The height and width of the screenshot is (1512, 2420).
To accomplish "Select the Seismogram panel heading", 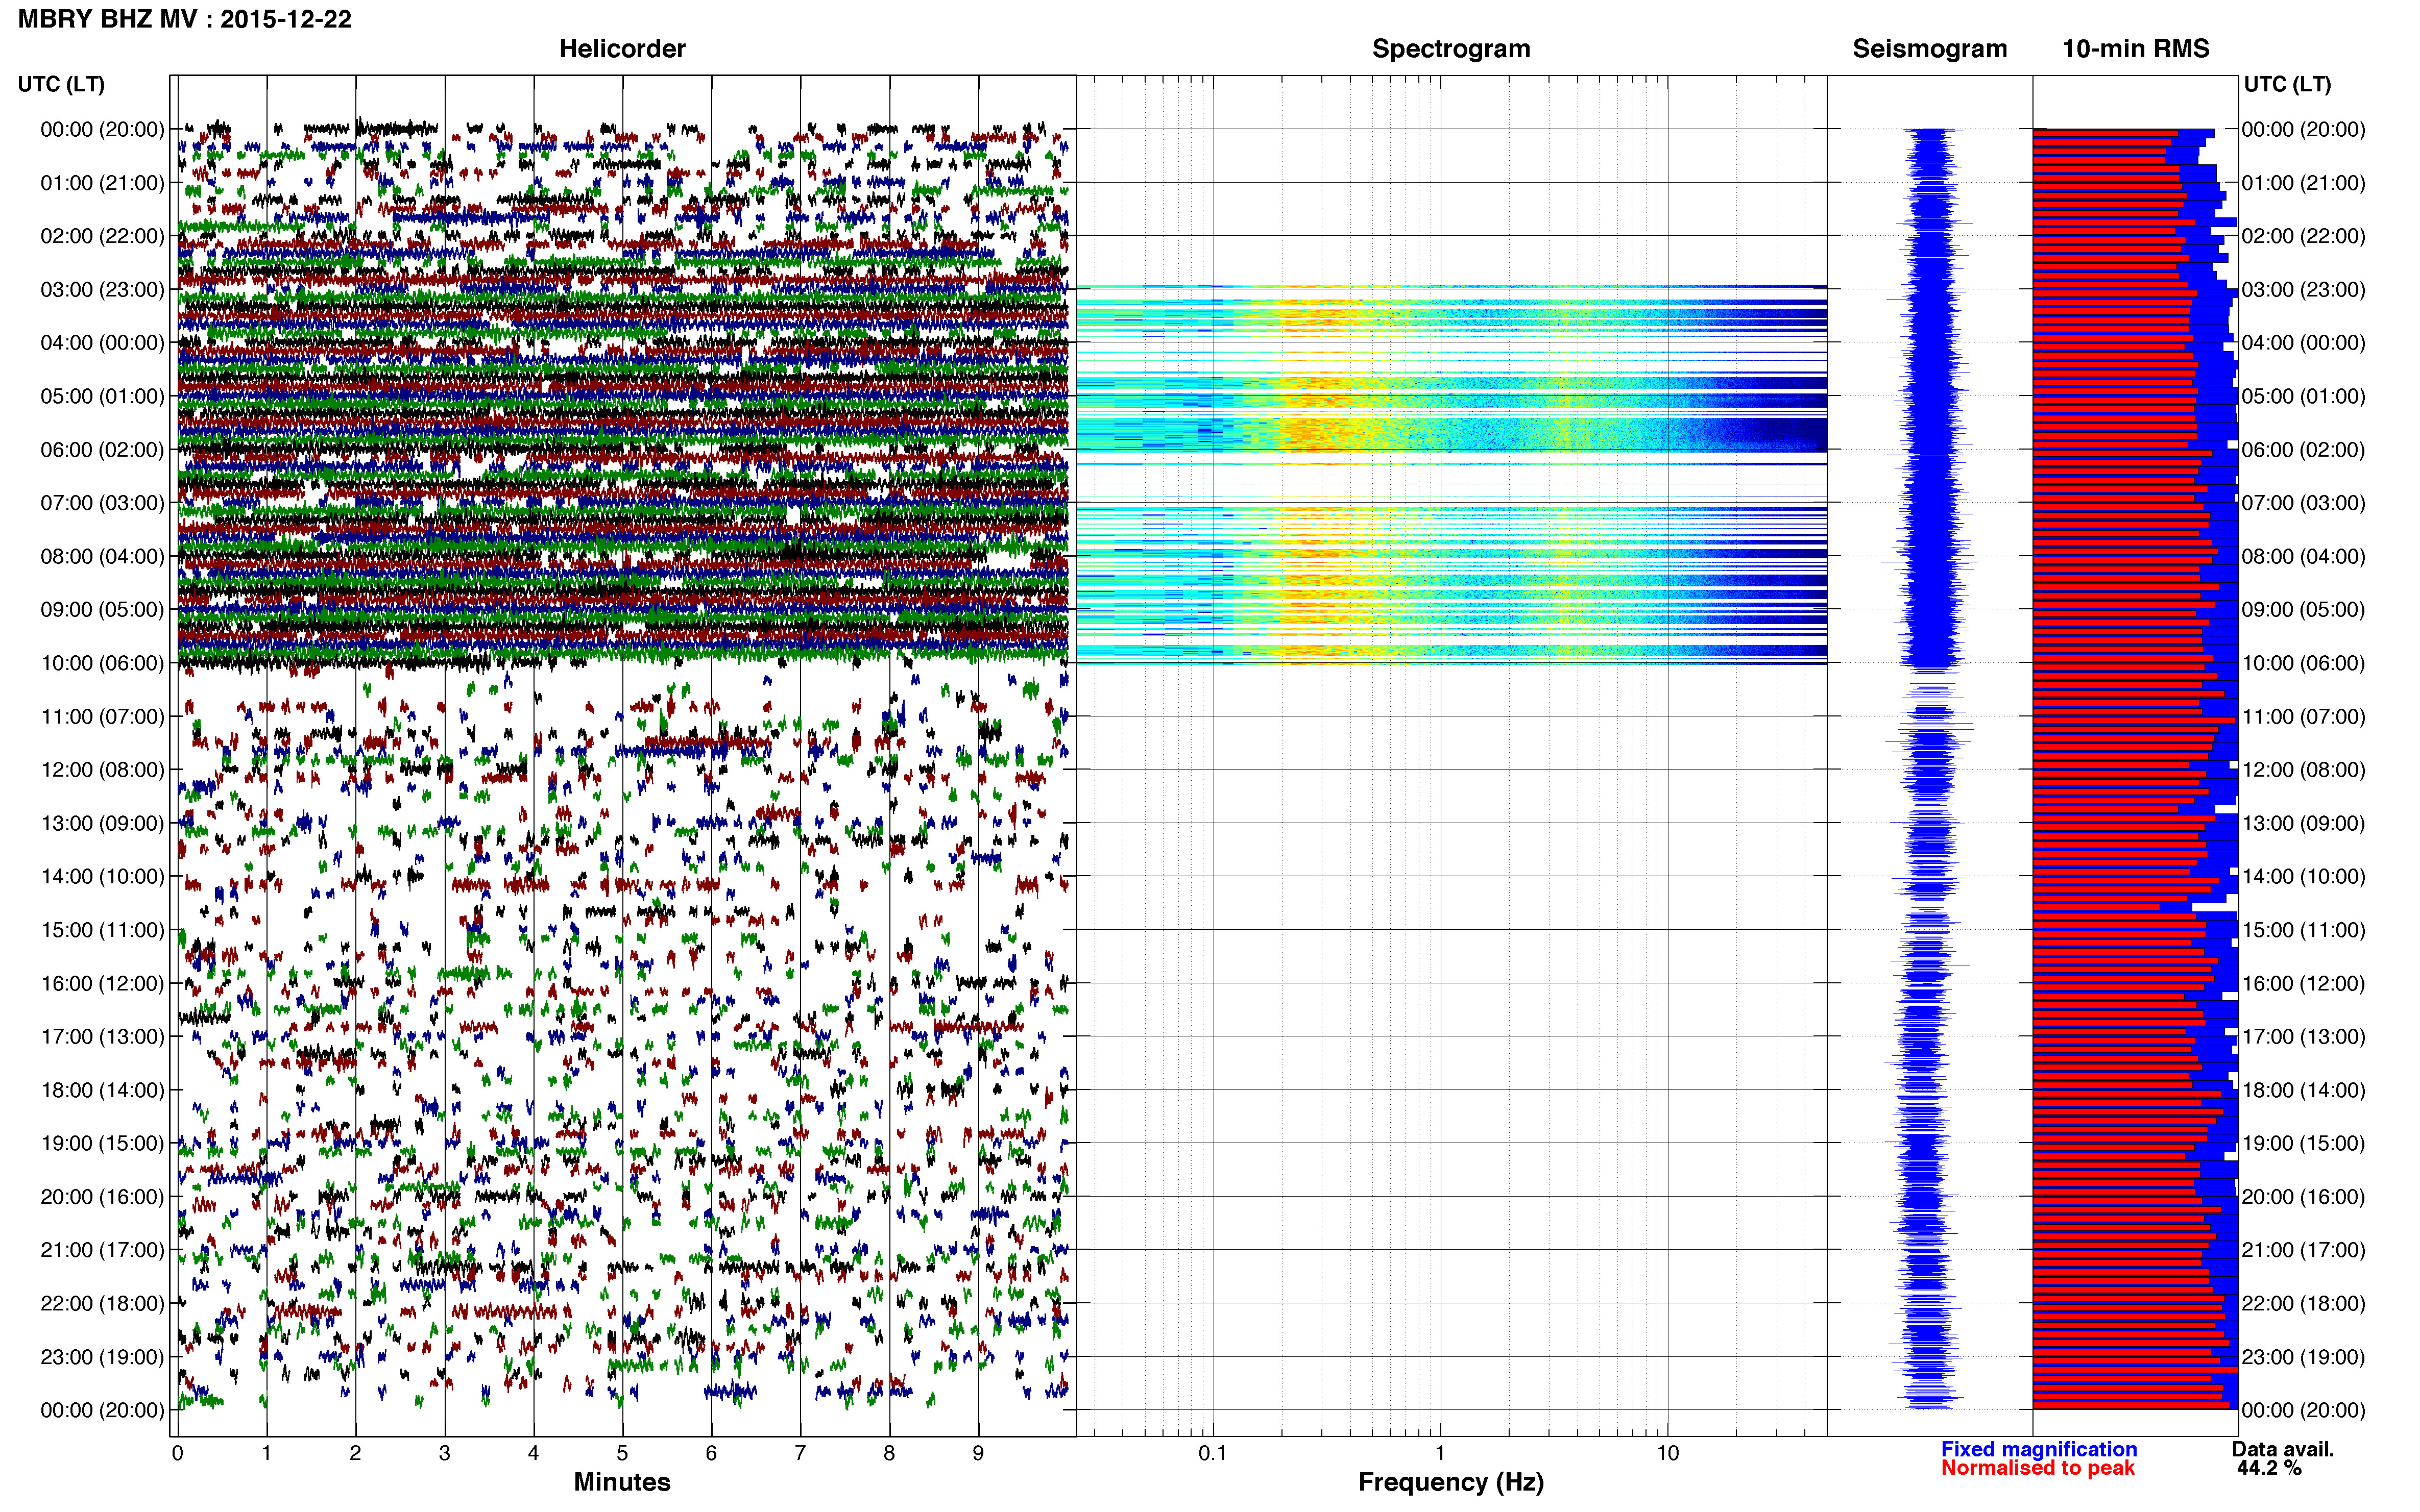I will point(1930,48).
